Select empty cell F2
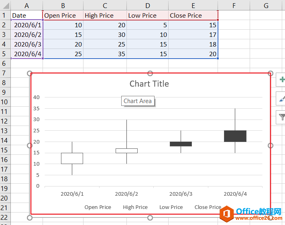 [x=234, y=25]
